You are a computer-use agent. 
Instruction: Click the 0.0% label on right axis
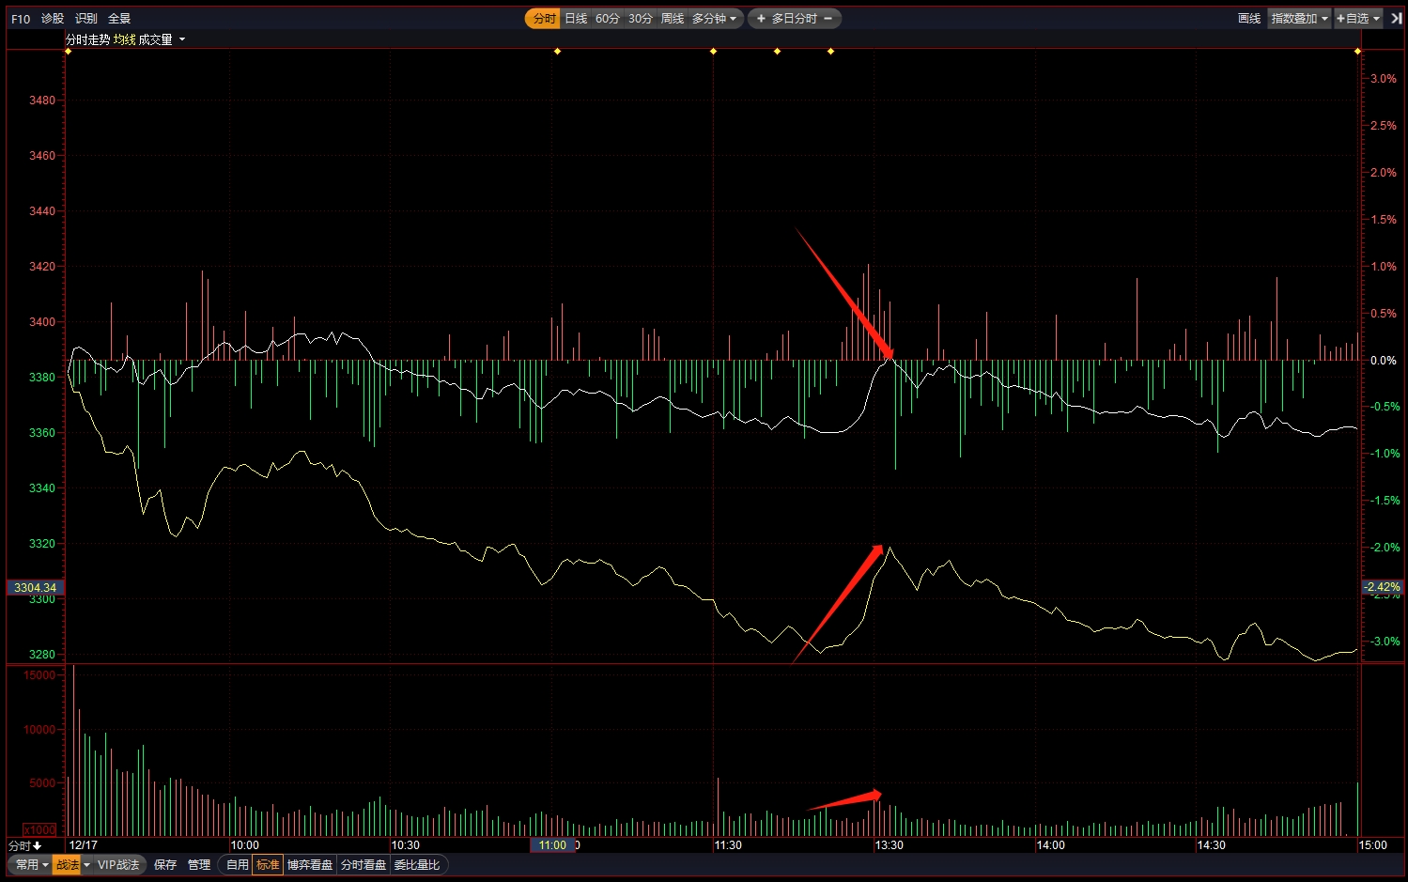[x=1384, y=361]
